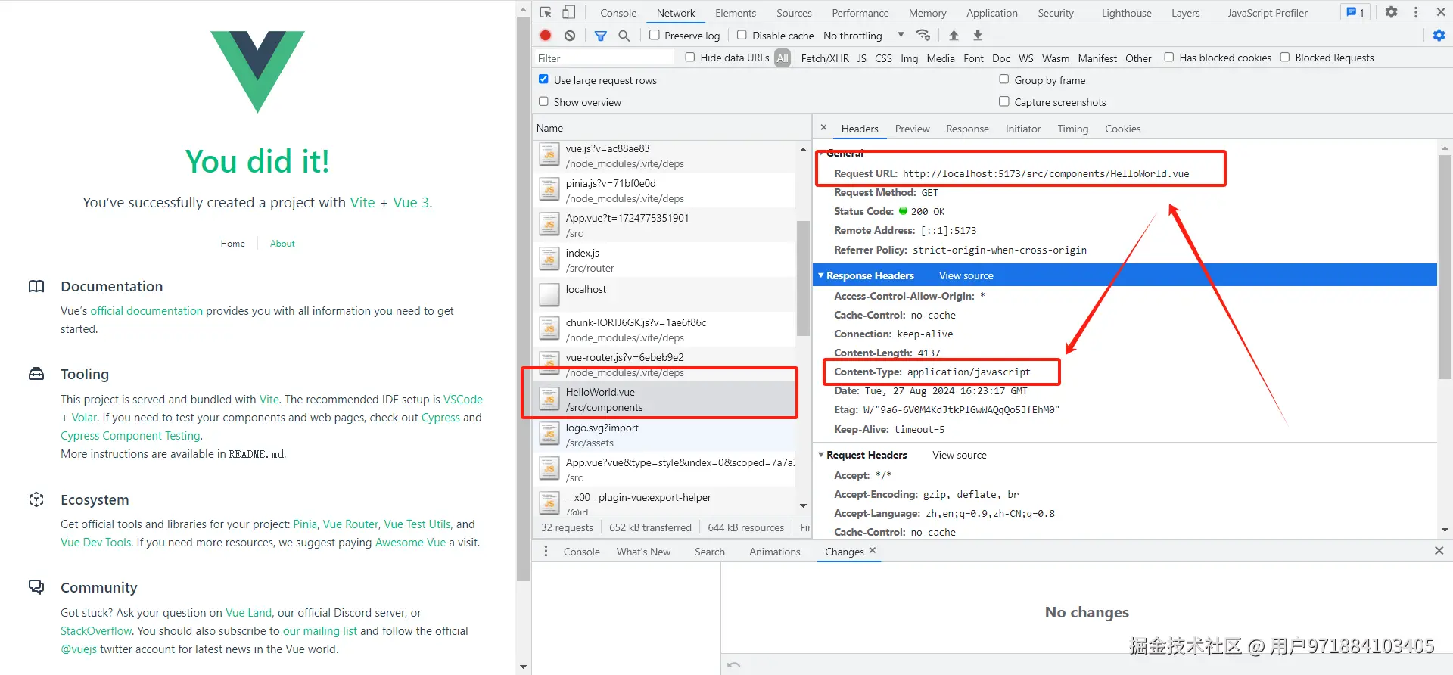Open DevTools settings gear

click(x=1391, y=12)
